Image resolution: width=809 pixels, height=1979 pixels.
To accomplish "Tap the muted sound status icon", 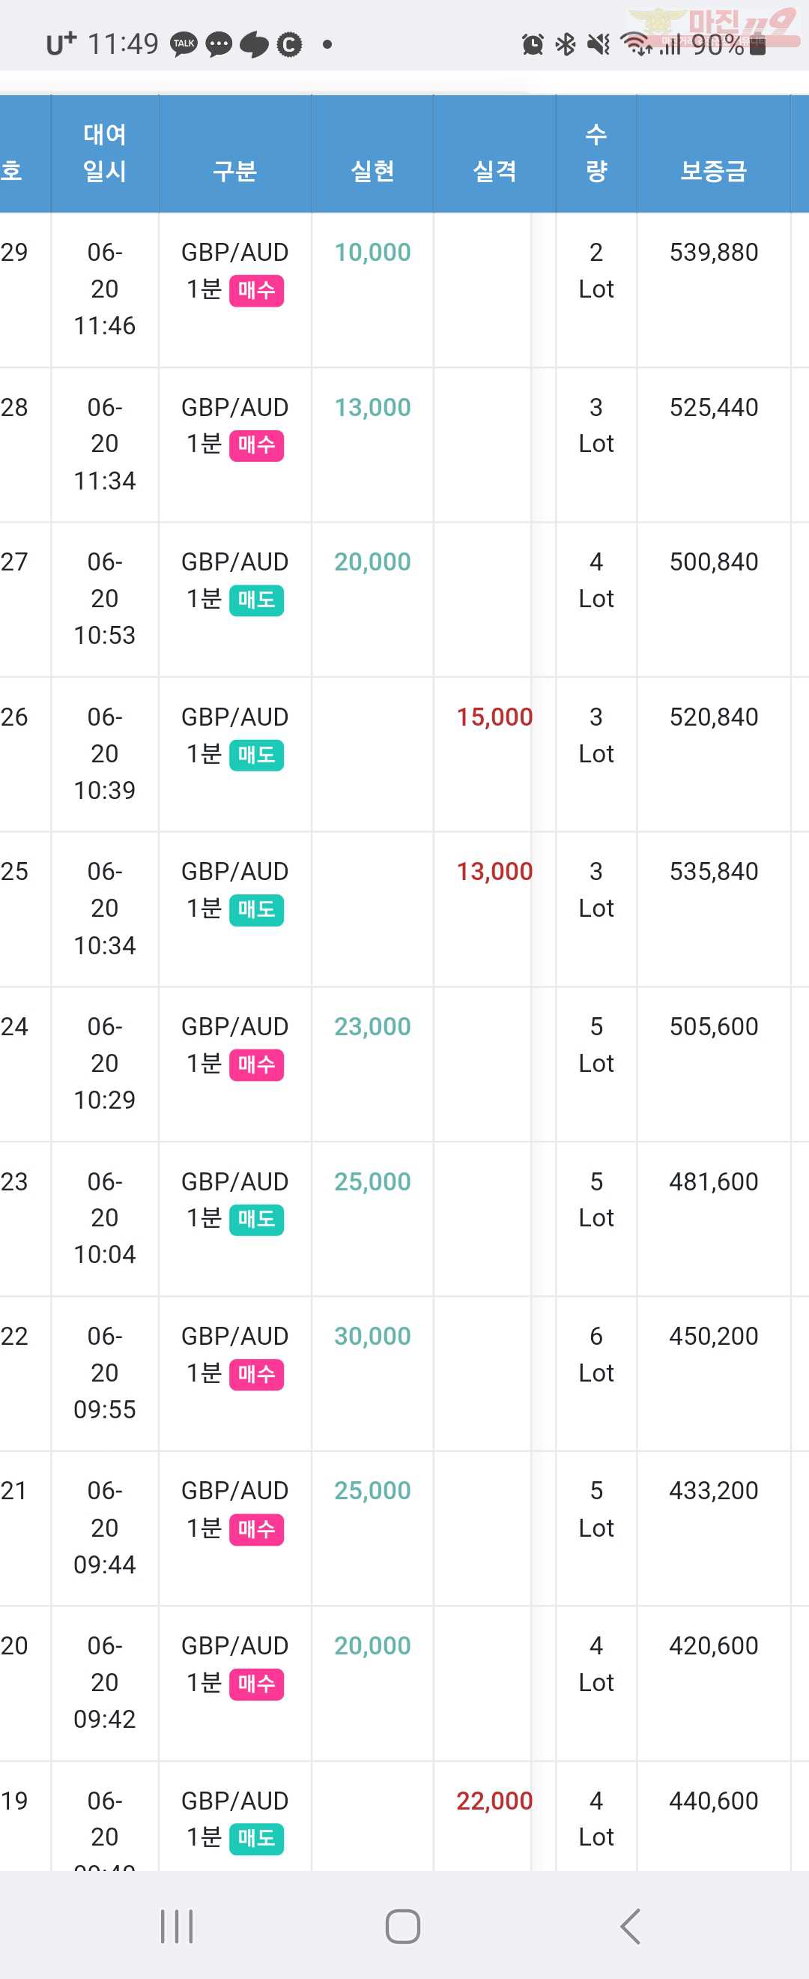I will pyautogui.click(x=599, y=44).
